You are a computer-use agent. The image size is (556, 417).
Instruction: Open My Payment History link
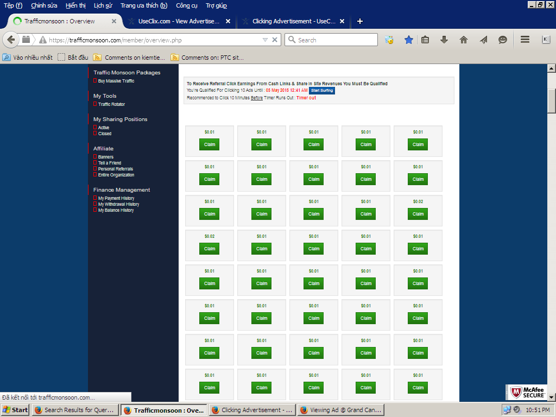pos(116,198)
